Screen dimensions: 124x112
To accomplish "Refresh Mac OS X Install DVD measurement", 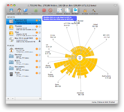I will point(37,38).
